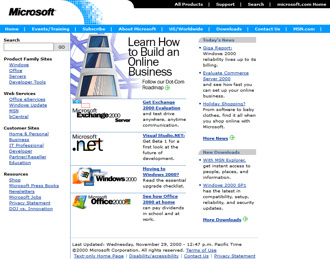Open the Get Exchange 2000 Evaluation link
Viewport: 330px width, 259px height.
coord(161,105)
